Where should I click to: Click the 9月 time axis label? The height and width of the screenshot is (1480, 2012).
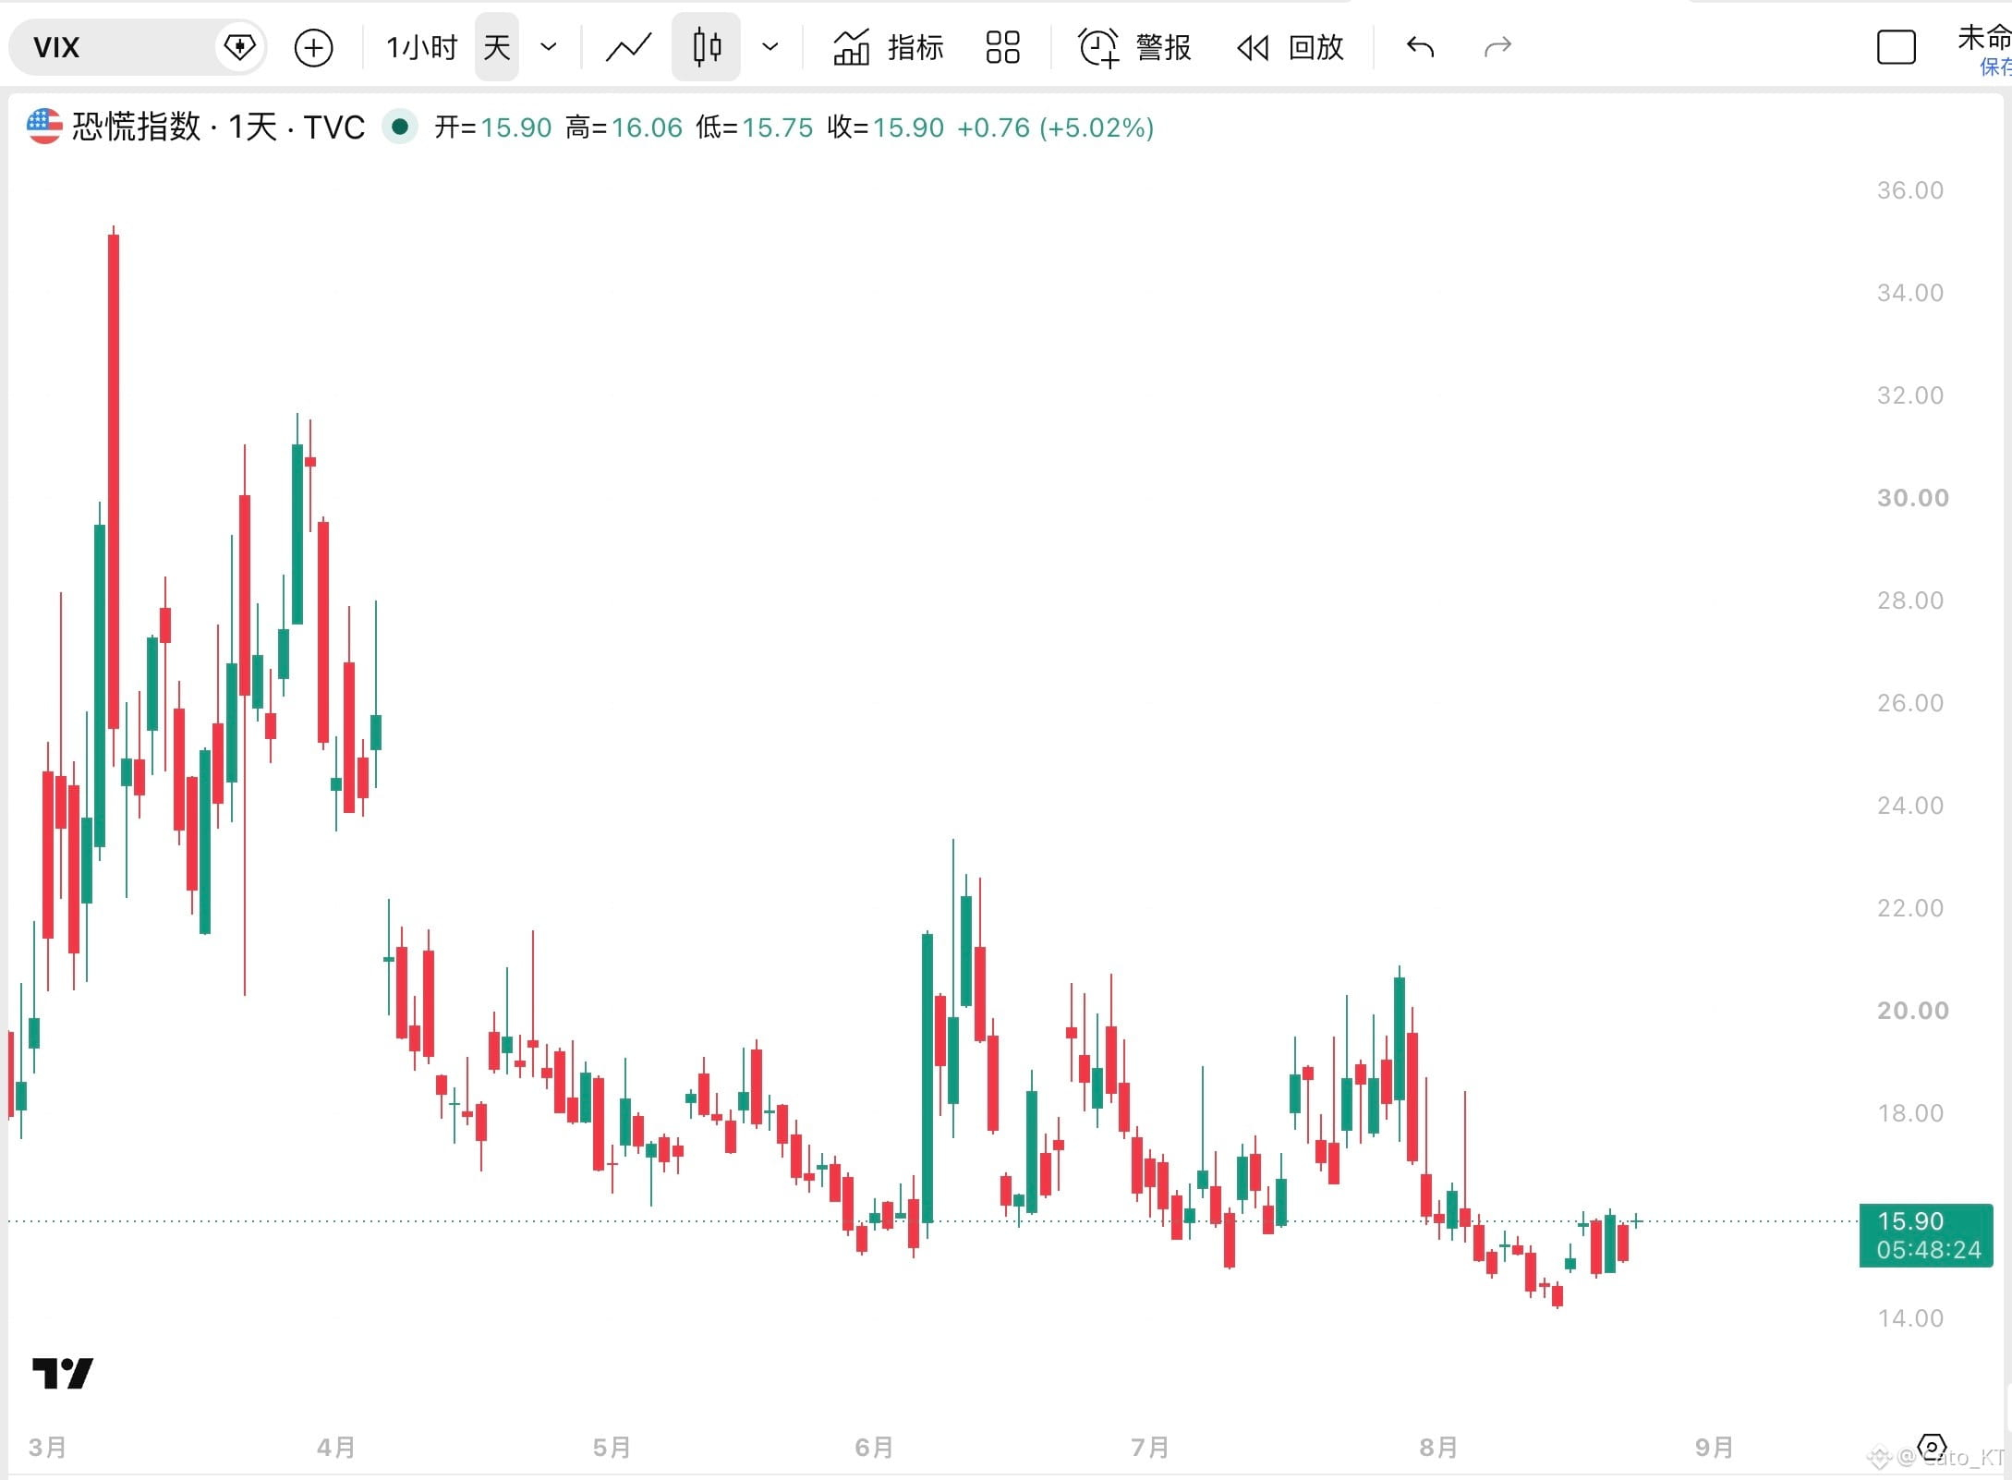point(1715,1447)
